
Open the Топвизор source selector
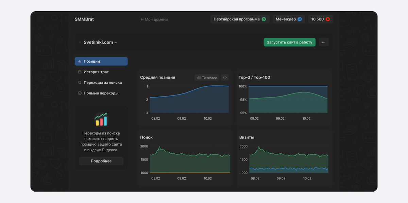(207, 78)
